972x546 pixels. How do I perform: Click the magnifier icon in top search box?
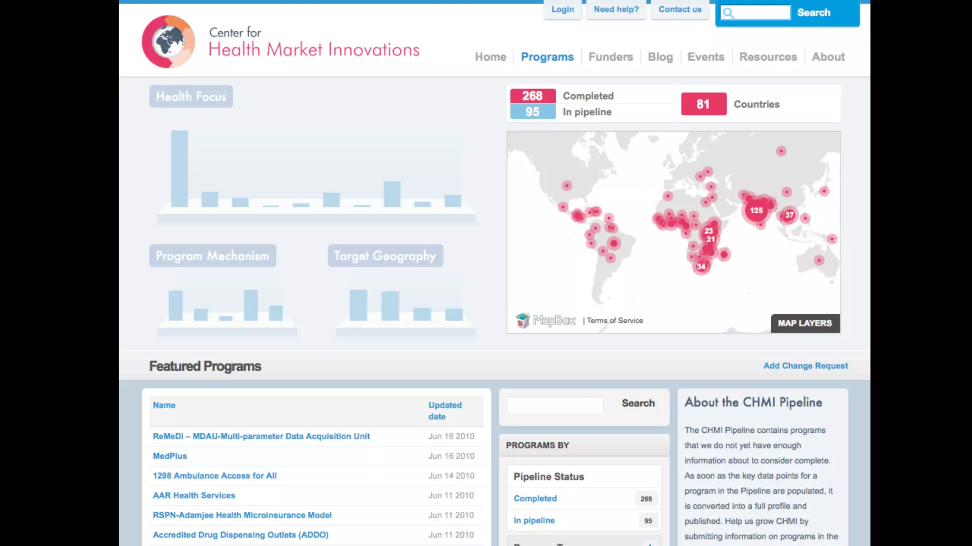pos(728,13)
